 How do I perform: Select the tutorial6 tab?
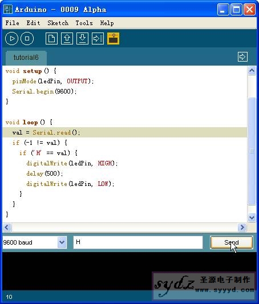pos(26,58)
